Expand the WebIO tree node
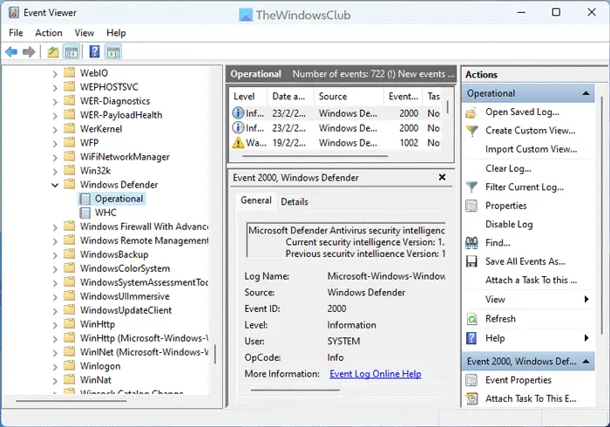Screen dimensions: 610x427 [x=55, y=73]
